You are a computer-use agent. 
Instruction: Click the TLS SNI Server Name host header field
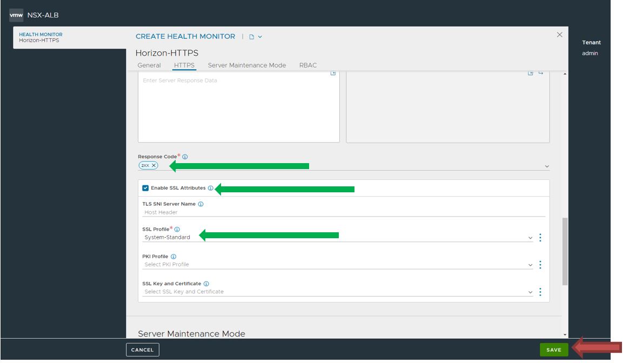344,212
